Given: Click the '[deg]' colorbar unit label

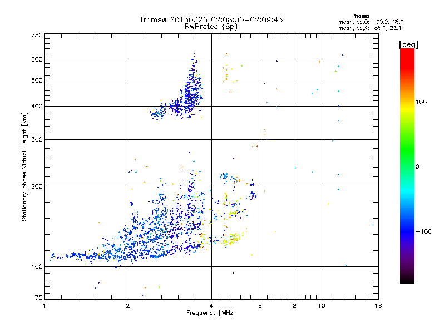Looking at the screenshot, I should [408, 44].
